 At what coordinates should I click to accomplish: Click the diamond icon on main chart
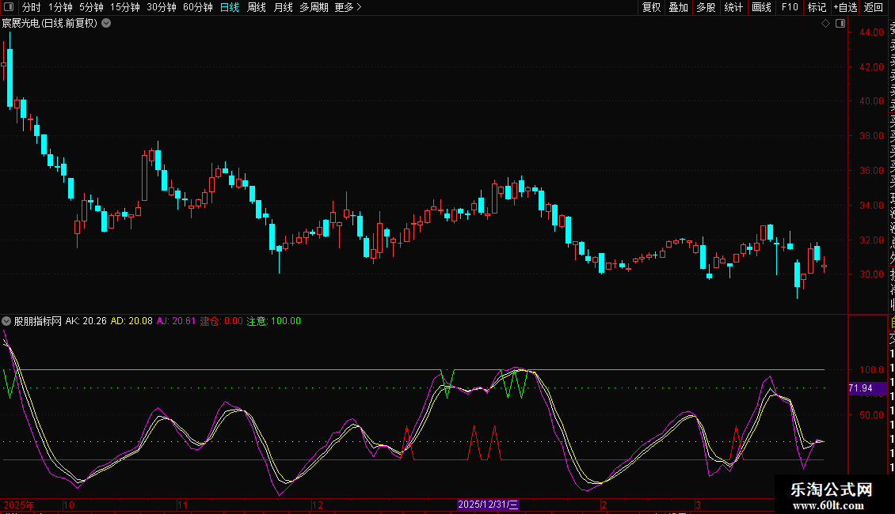pyautogui.click(x=825, y=24)
